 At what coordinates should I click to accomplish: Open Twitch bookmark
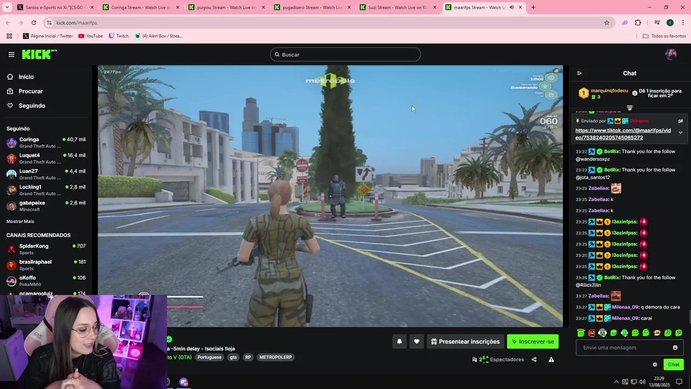[x=119, y=36]
